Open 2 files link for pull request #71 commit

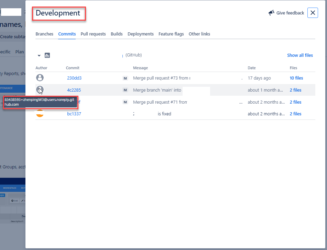click(295, 102)
